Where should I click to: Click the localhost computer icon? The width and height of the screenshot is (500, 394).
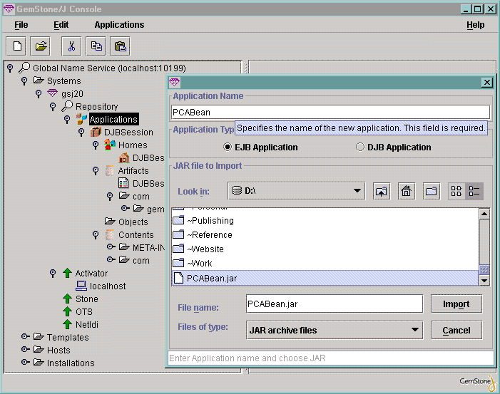[81, 286]
